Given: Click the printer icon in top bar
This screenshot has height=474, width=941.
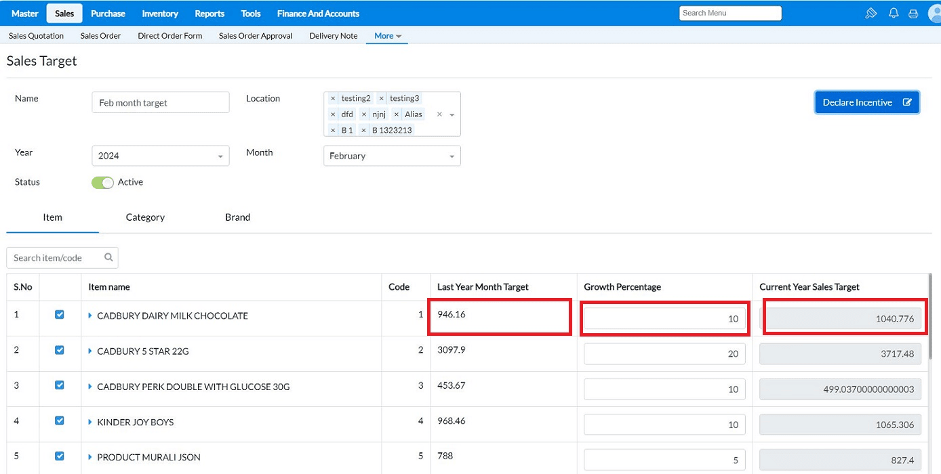Looking at the screenshot, I should [913, 14].
